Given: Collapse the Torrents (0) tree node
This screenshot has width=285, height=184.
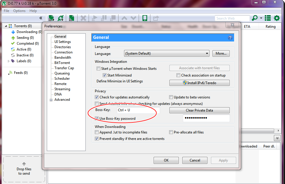Looking at the screenshot, I should pos(6,26).
